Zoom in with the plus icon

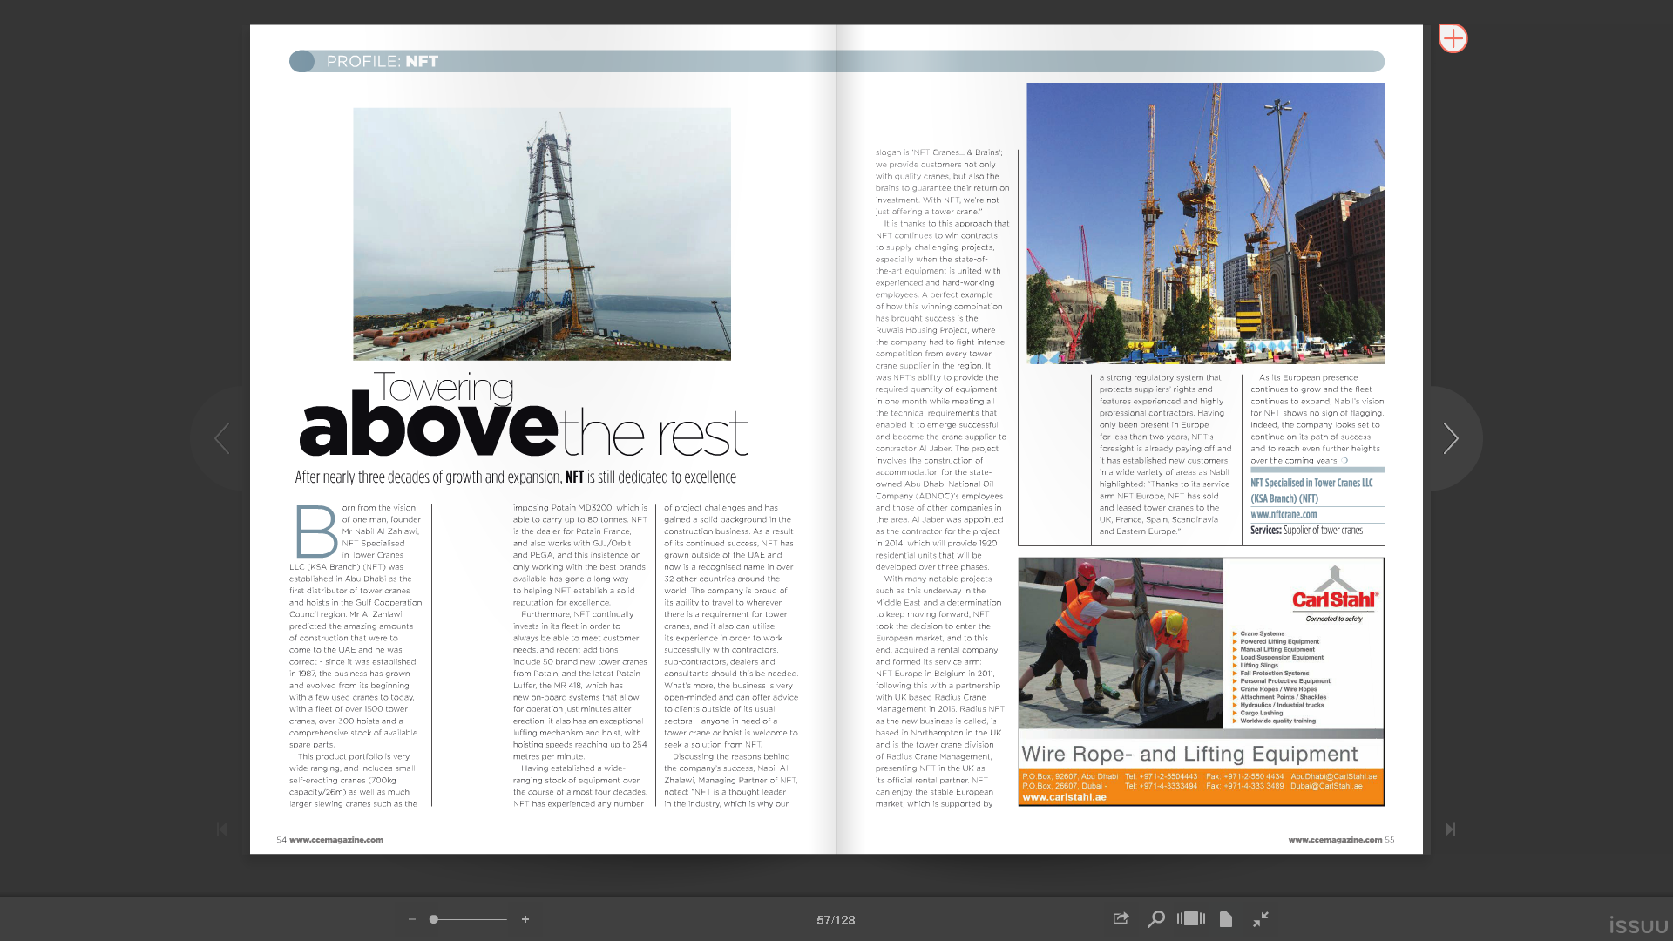pos(525,919)
